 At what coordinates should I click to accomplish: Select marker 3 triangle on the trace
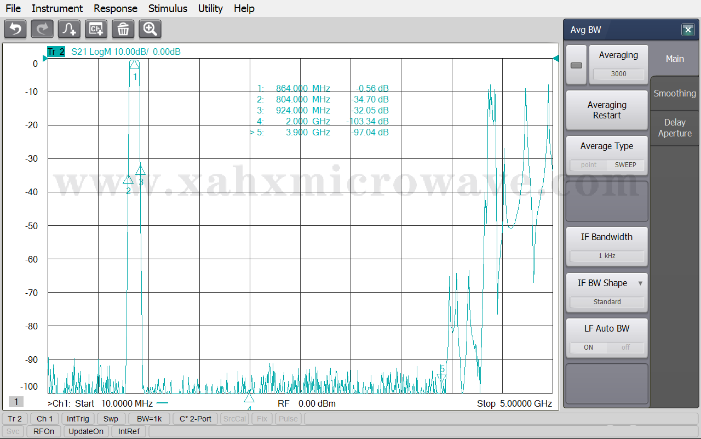(x=140, y=170)
